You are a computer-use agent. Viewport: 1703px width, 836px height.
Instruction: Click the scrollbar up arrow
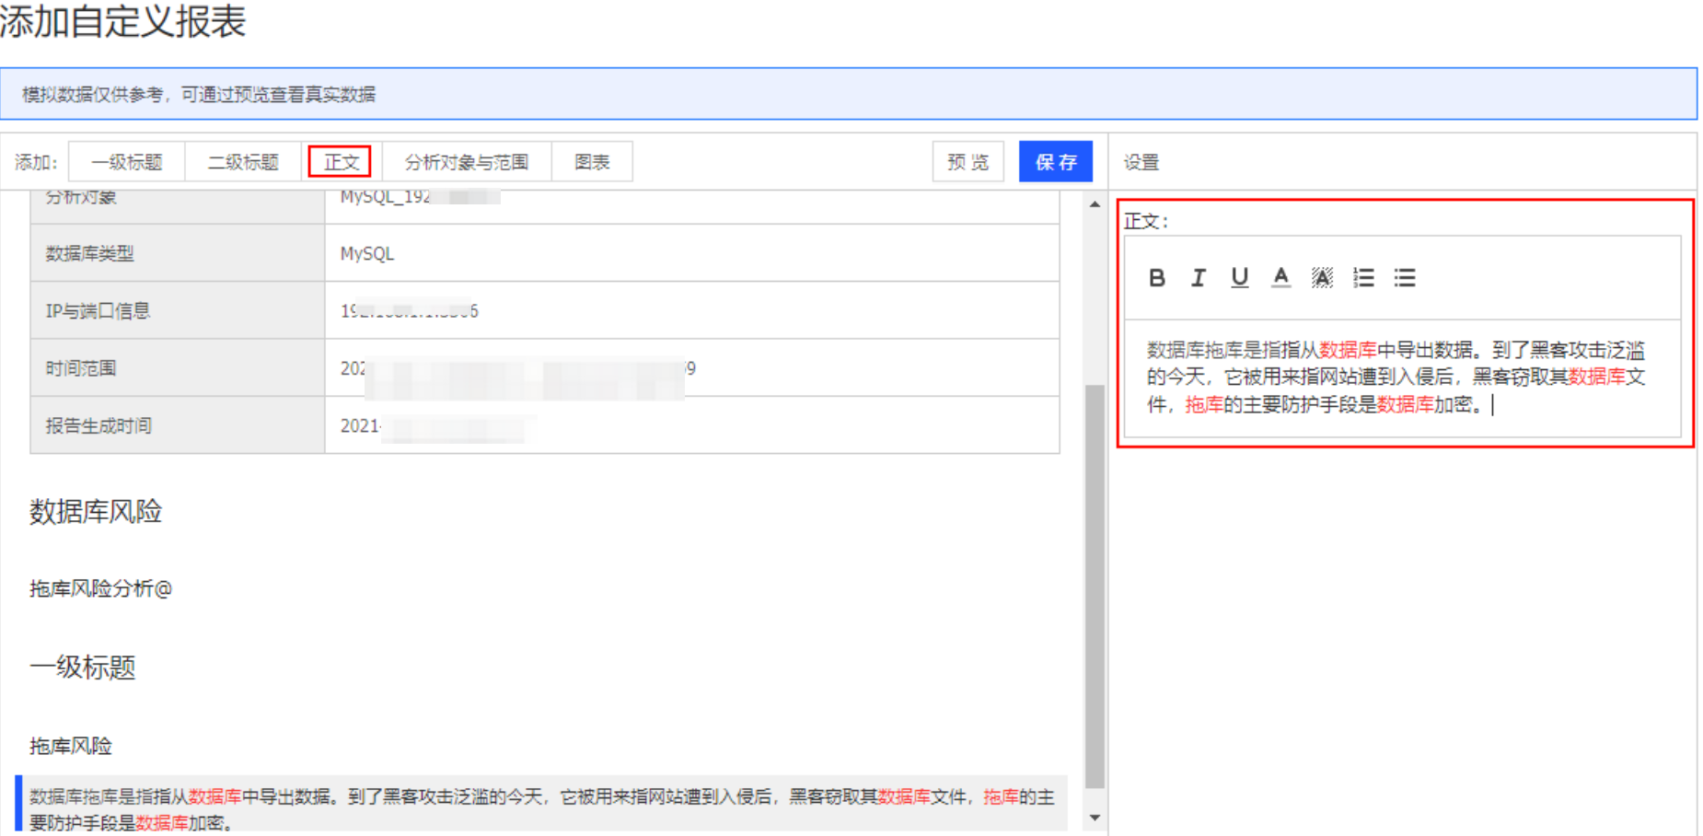(1095, 204)
